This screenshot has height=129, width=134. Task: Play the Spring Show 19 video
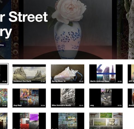coord(68,74)
